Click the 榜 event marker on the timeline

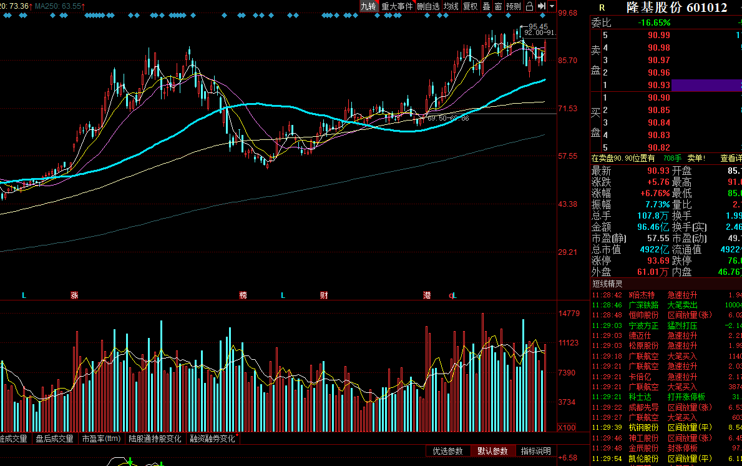click(x=243, y=295)
